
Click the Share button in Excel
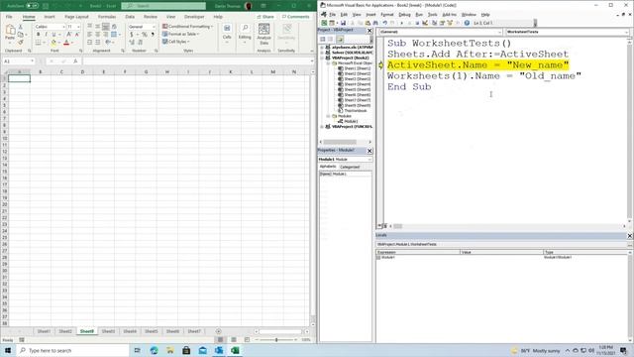pos(265,17)
